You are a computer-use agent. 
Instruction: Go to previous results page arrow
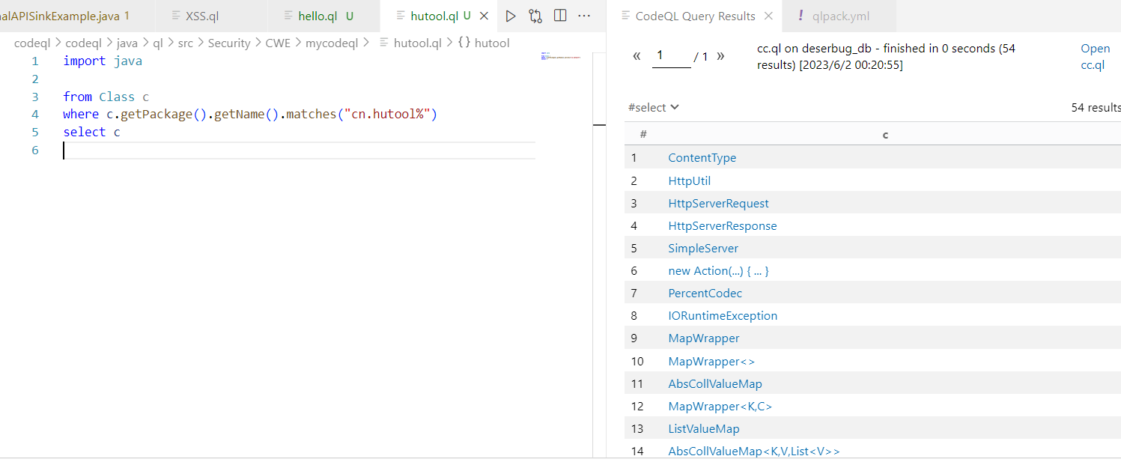(x=637, y=56)
